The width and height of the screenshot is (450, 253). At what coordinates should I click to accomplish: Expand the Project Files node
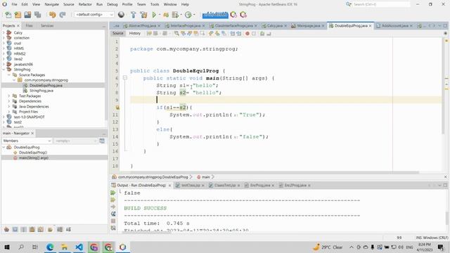tap(9, 112)
